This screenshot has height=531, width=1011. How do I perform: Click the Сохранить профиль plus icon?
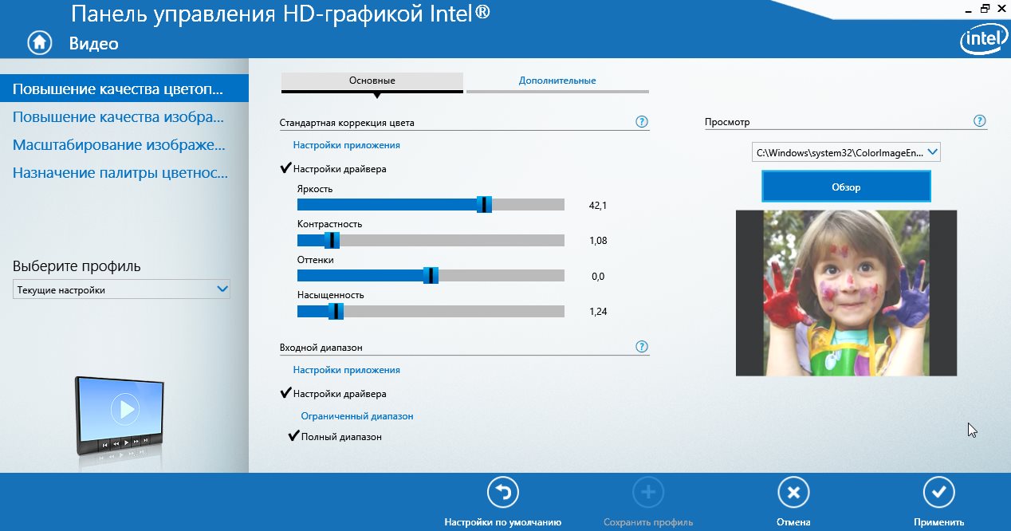point(648,493)
